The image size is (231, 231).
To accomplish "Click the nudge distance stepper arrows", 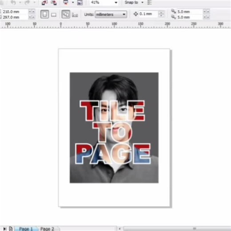I will [x=161, y=14].
